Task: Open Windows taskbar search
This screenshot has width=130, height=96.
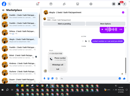Action: point(7,90)
